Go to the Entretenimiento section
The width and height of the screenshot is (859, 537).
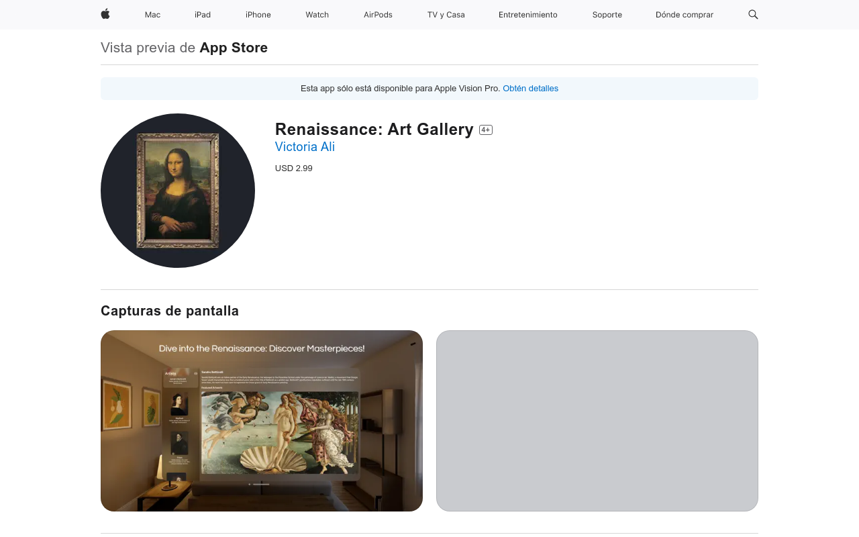tap(528, 15)
